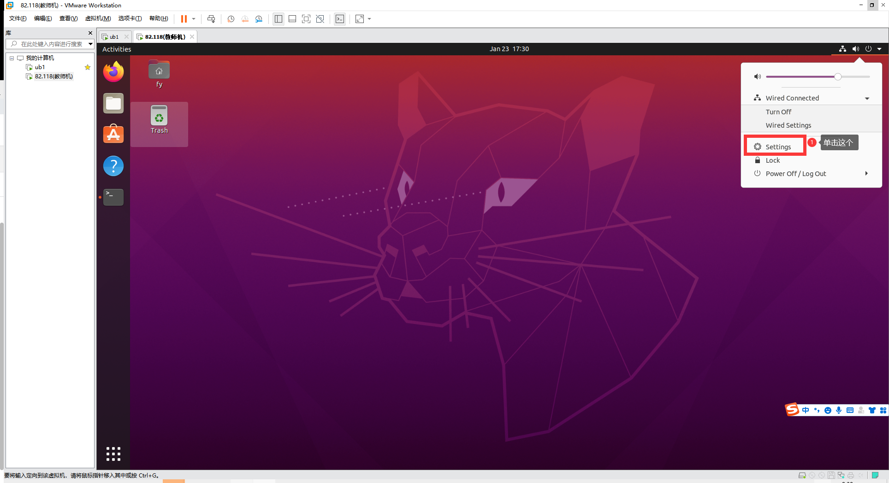
Task: Open Sogou soft keyboard icon
Action: pos(850,410)
